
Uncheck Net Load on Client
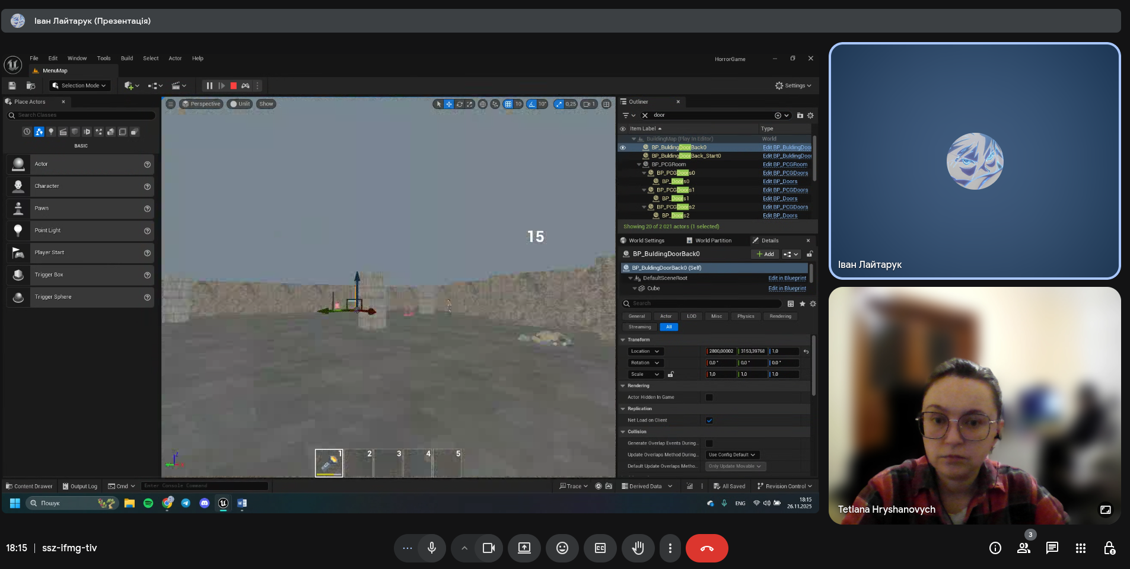pos(709,421)
